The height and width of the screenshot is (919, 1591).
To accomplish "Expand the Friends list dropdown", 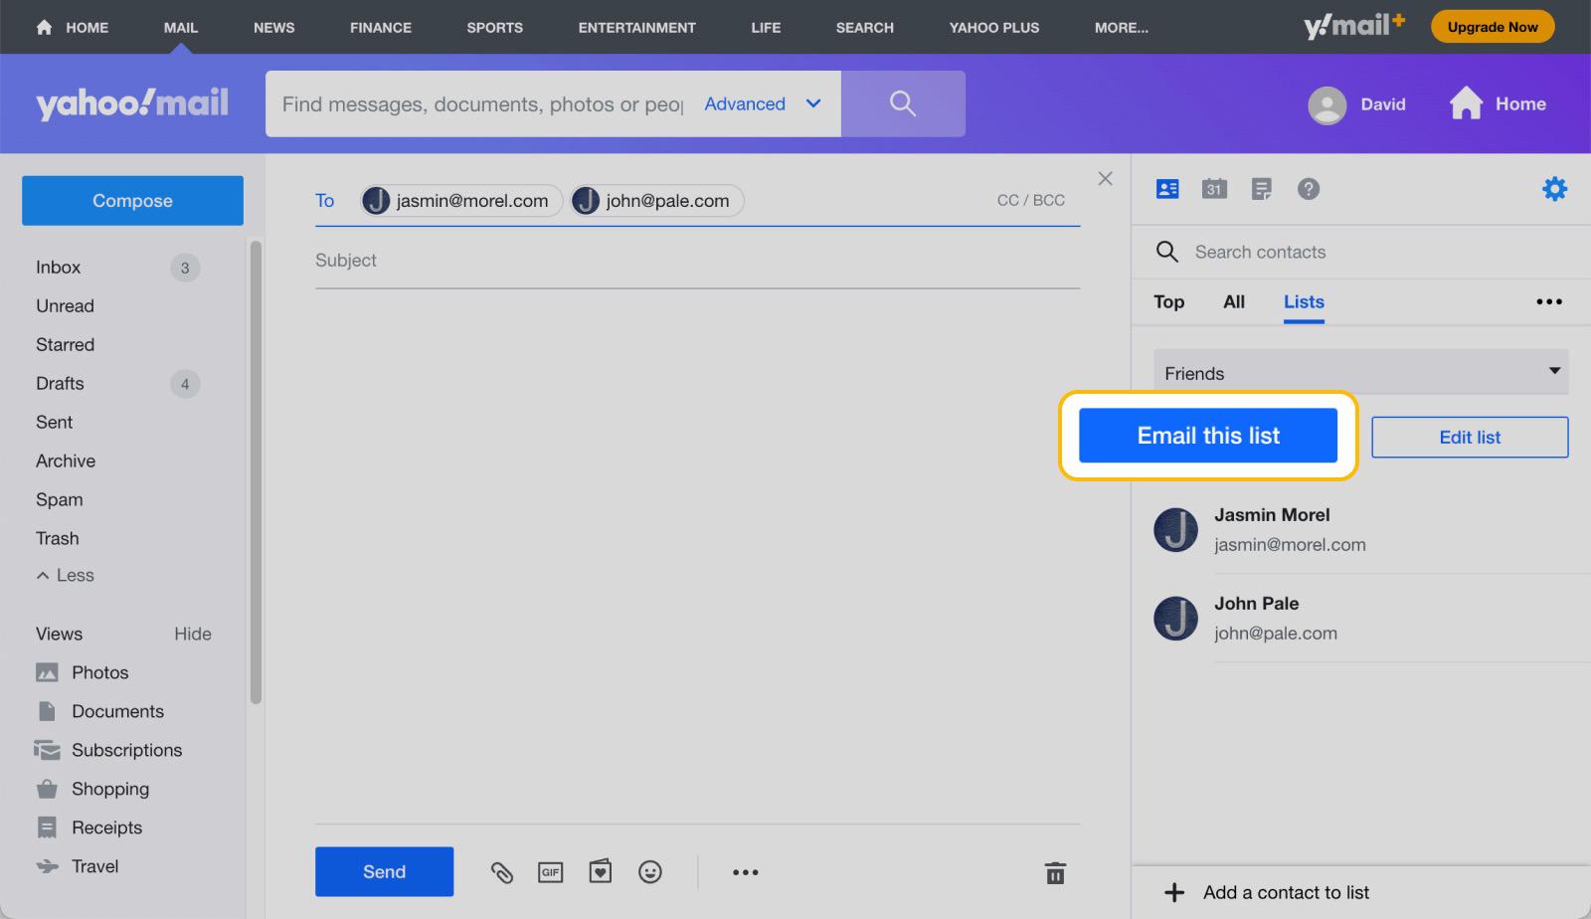I will click(1360, 373).
